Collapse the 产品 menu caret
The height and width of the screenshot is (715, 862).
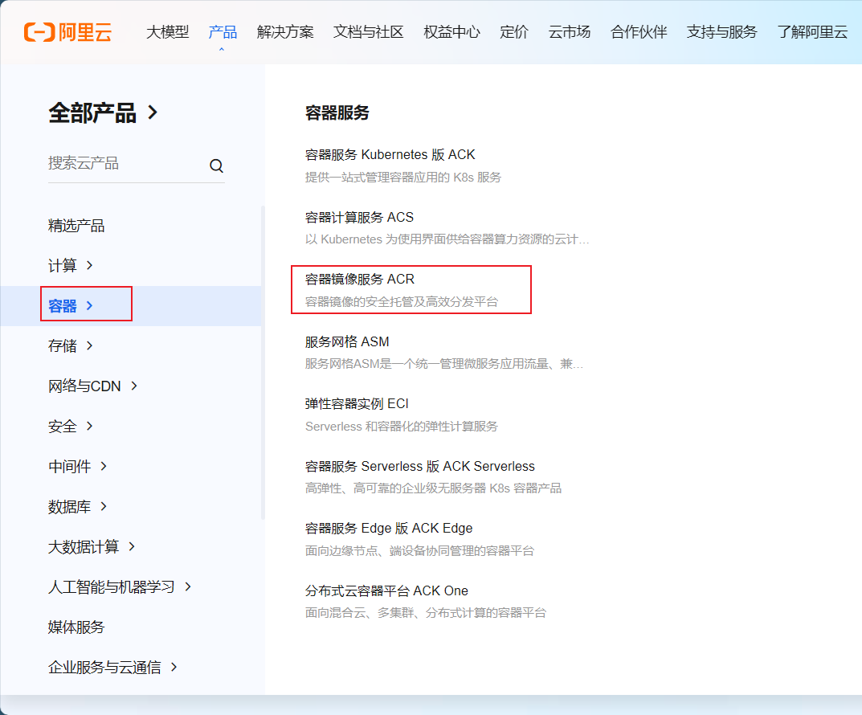point(222,50)
